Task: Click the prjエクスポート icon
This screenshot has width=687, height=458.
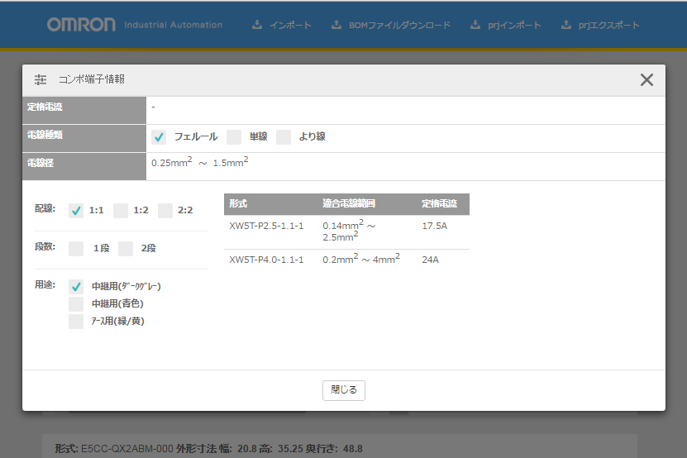Action: tap(566, 25)
